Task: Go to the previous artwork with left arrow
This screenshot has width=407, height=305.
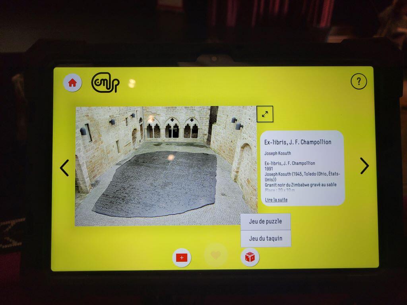Action: point(64,168)
